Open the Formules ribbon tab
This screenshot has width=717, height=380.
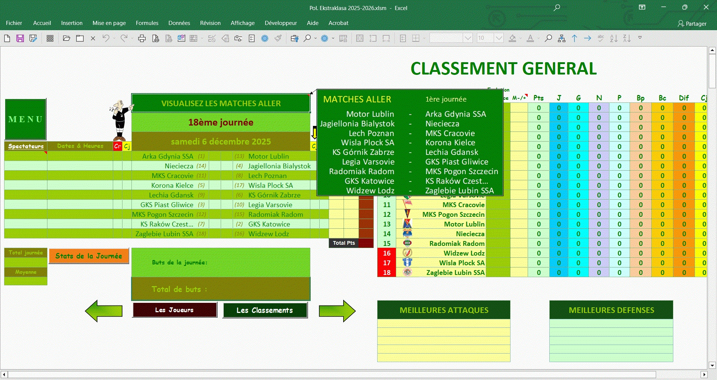pyautogui.click(x=147, y=23)
